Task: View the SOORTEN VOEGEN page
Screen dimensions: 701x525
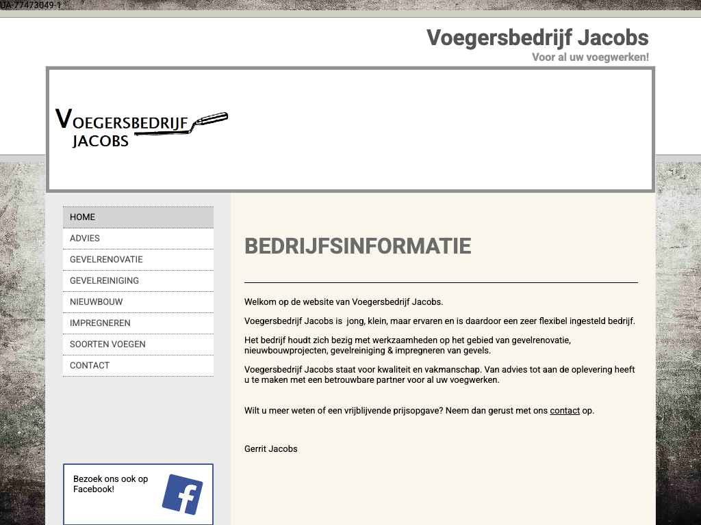Action: (138, 345)
